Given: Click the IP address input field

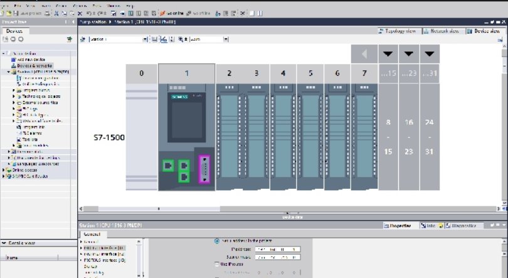Looking at the screenshot, I should coord(278,249).
